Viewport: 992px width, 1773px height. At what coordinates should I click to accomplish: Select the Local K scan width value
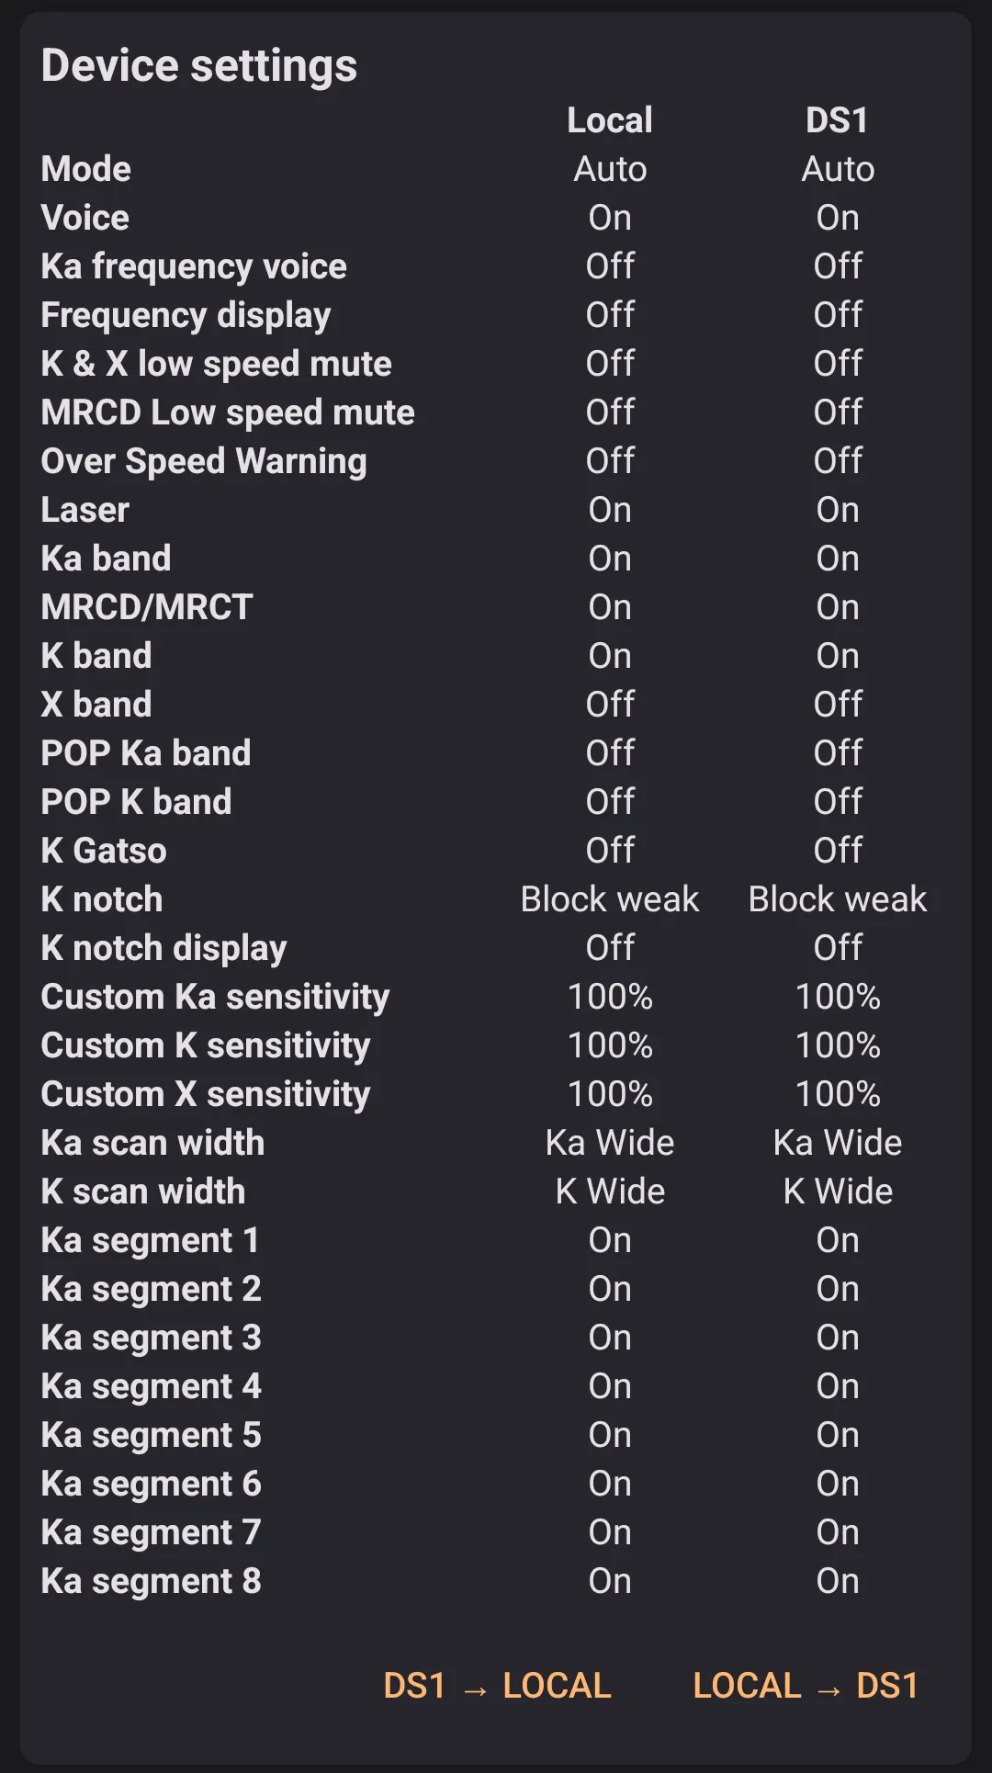coord(610,1191)
